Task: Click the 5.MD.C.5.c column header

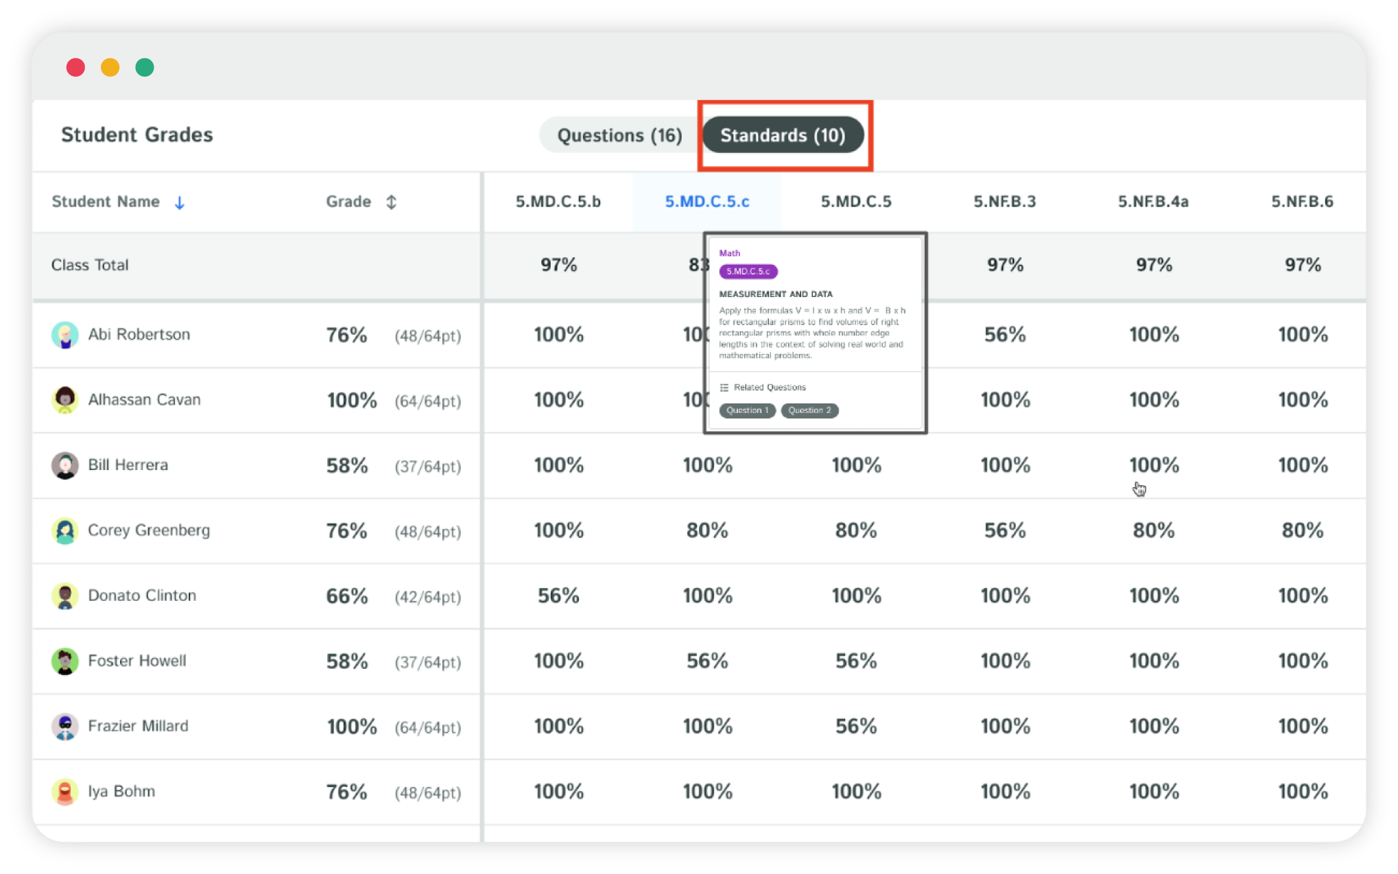Action: [707, 202]
